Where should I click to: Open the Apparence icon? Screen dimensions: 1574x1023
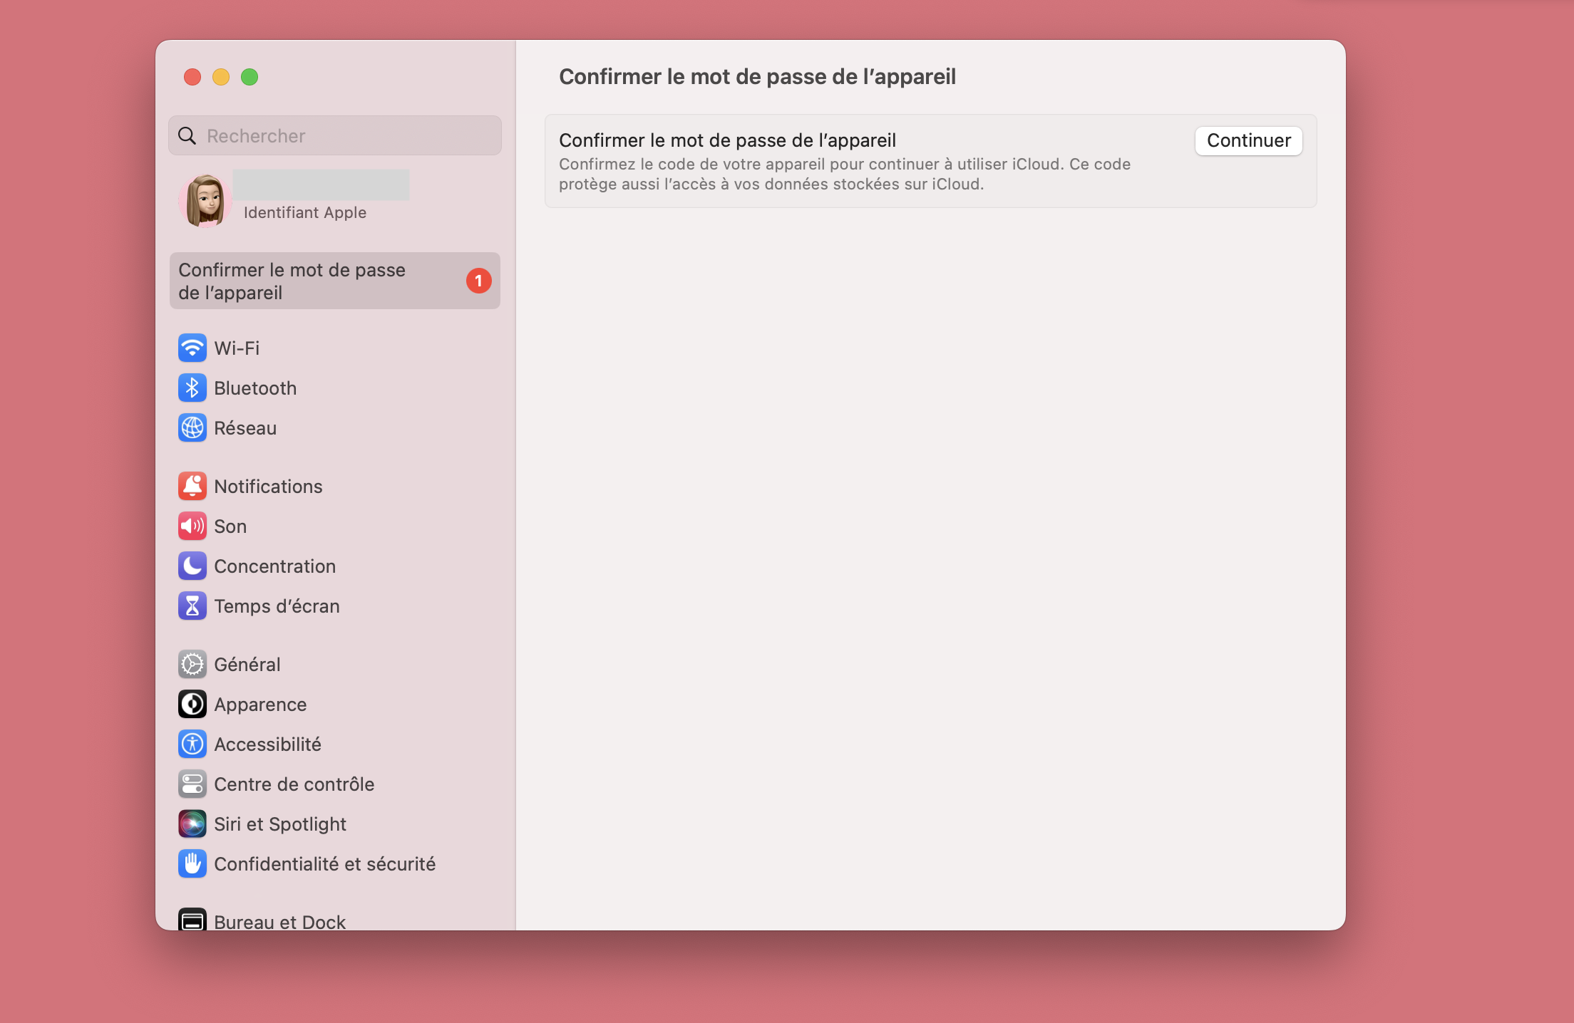click(192, 705)
